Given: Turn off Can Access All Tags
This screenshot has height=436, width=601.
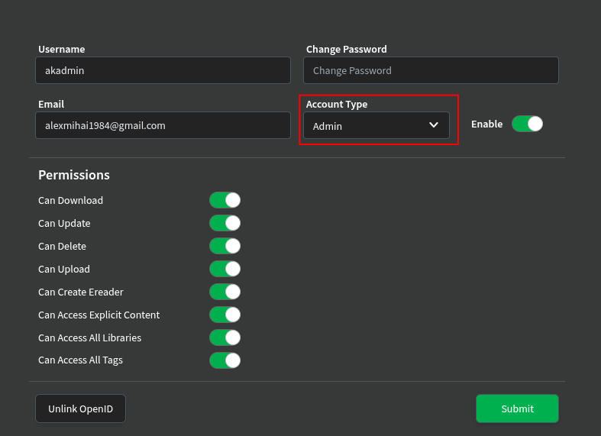Looking at the screenshot, I should pos(225,360).
